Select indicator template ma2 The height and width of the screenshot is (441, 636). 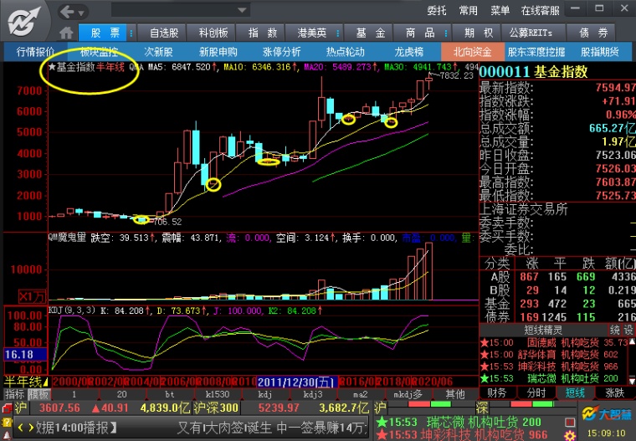(360, 394)
